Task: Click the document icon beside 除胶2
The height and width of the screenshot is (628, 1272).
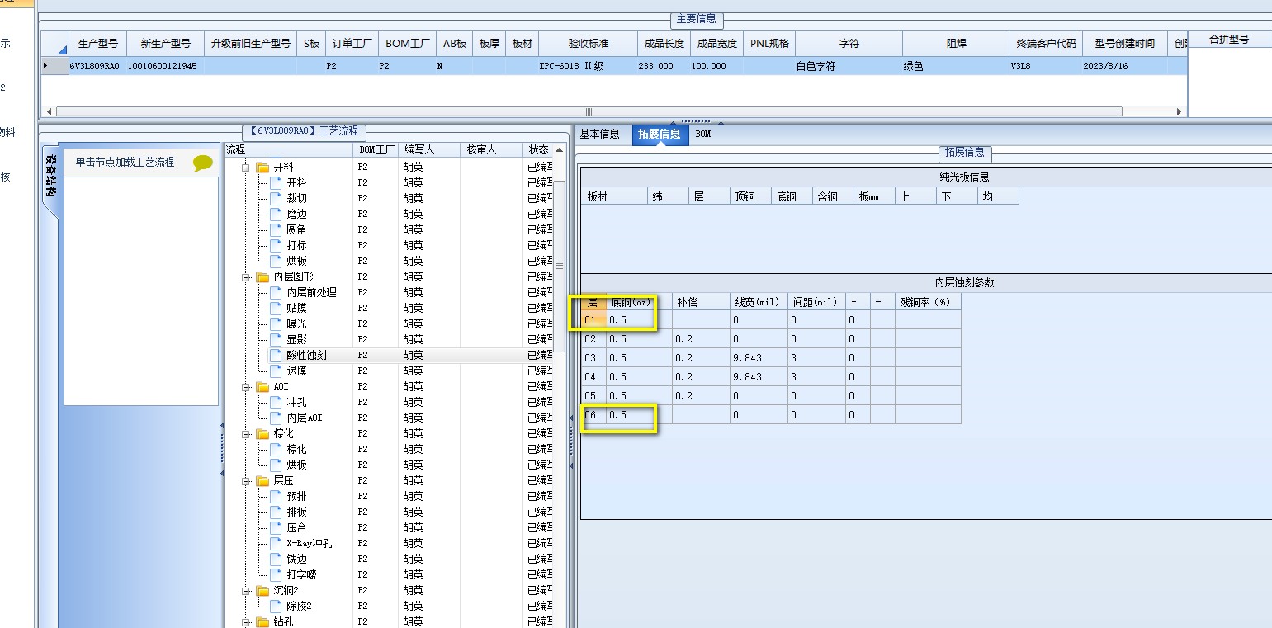Action: tap(276, 607)
